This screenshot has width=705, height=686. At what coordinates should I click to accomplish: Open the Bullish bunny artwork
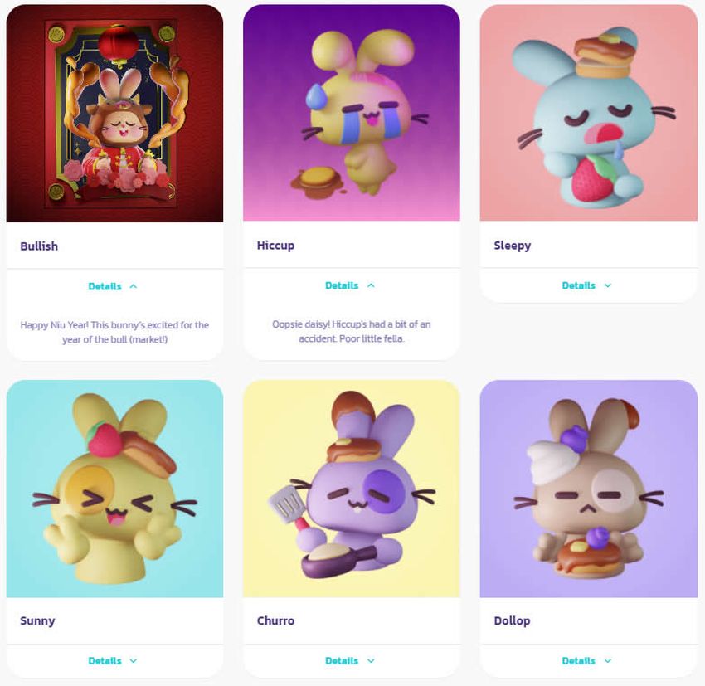pyautogui.click(x=114, y=114)
